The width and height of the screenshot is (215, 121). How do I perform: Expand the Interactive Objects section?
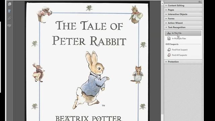183,14
